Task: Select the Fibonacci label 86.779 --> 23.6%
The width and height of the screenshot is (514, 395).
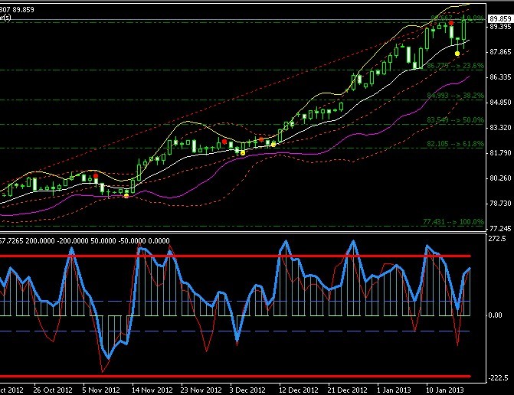Action: point(455,66)
